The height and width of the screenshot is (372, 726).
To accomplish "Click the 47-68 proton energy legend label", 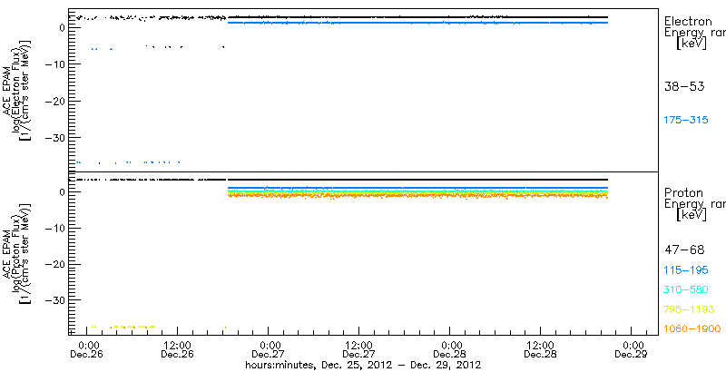I will (684, 250).
